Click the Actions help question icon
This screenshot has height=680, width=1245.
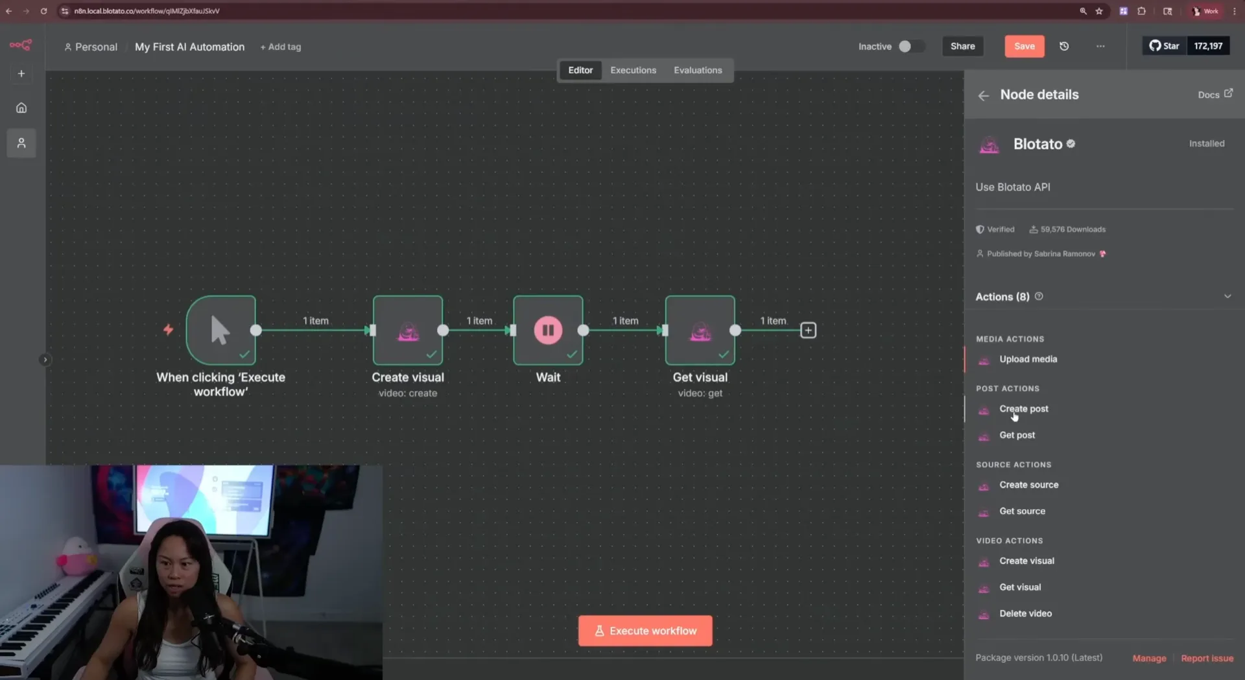(1039, 296)
